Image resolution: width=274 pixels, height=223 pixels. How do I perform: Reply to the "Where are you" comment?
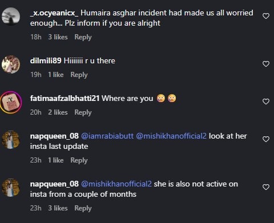83,112
